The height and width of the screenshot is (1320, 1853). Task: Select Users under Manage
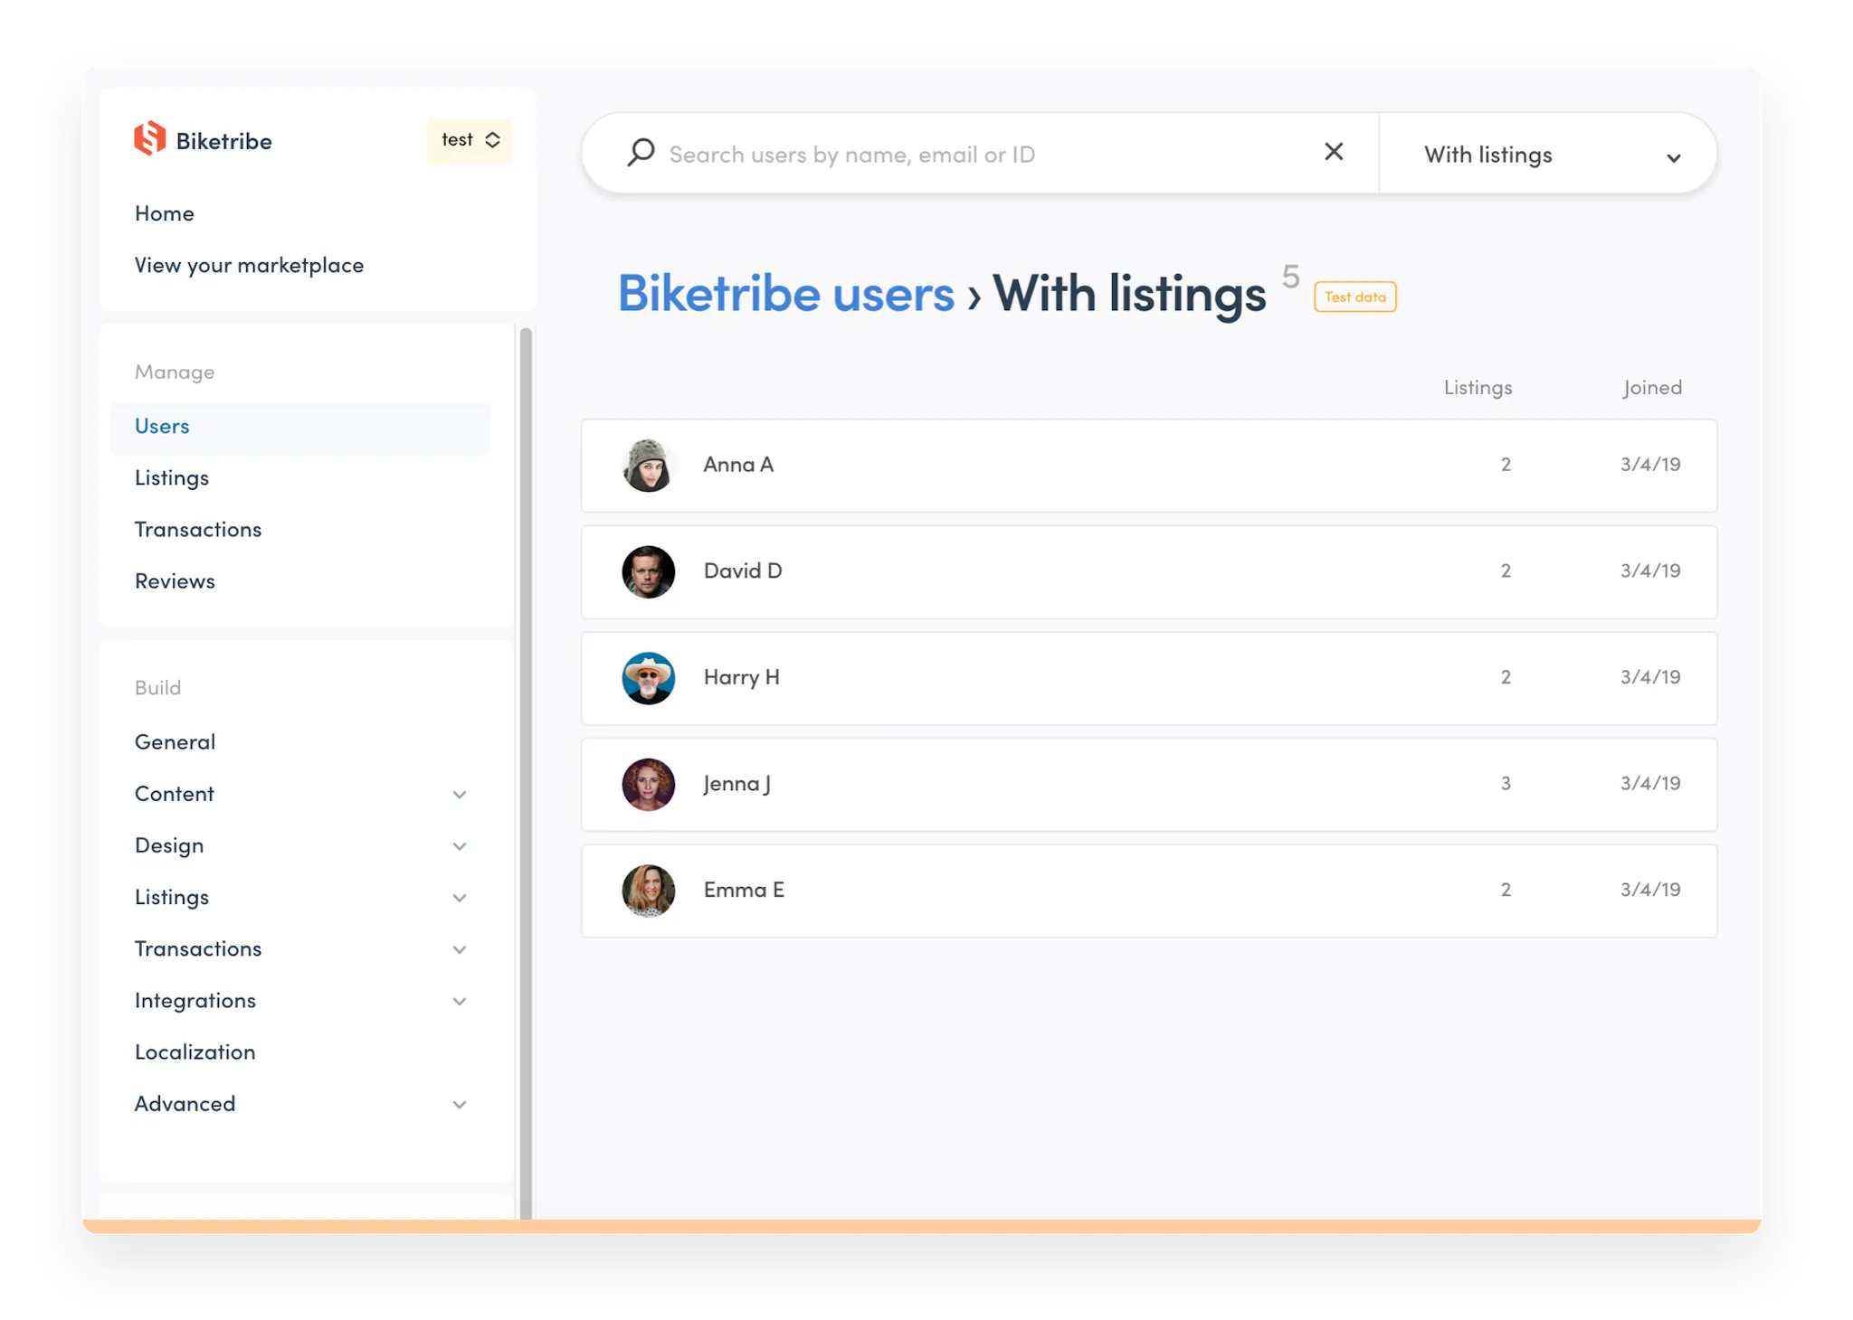pos(299,427)
